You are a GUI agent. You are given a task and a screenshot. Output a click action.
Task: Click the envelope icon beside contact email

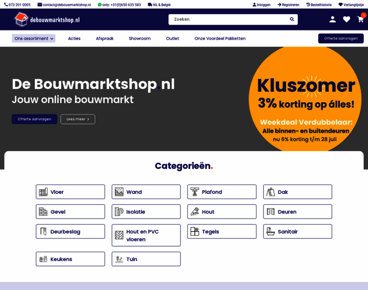(40, 4)
